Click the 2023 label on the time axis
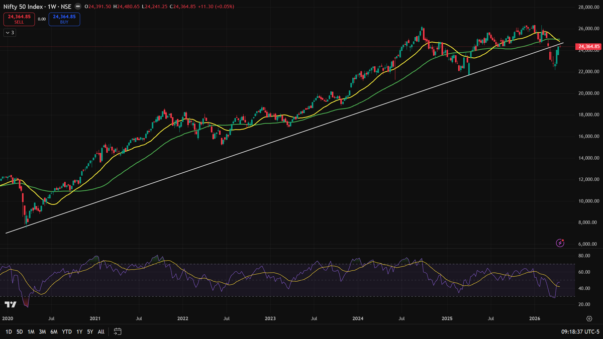This screenshot has width=603, height=339. pos(270,318)
